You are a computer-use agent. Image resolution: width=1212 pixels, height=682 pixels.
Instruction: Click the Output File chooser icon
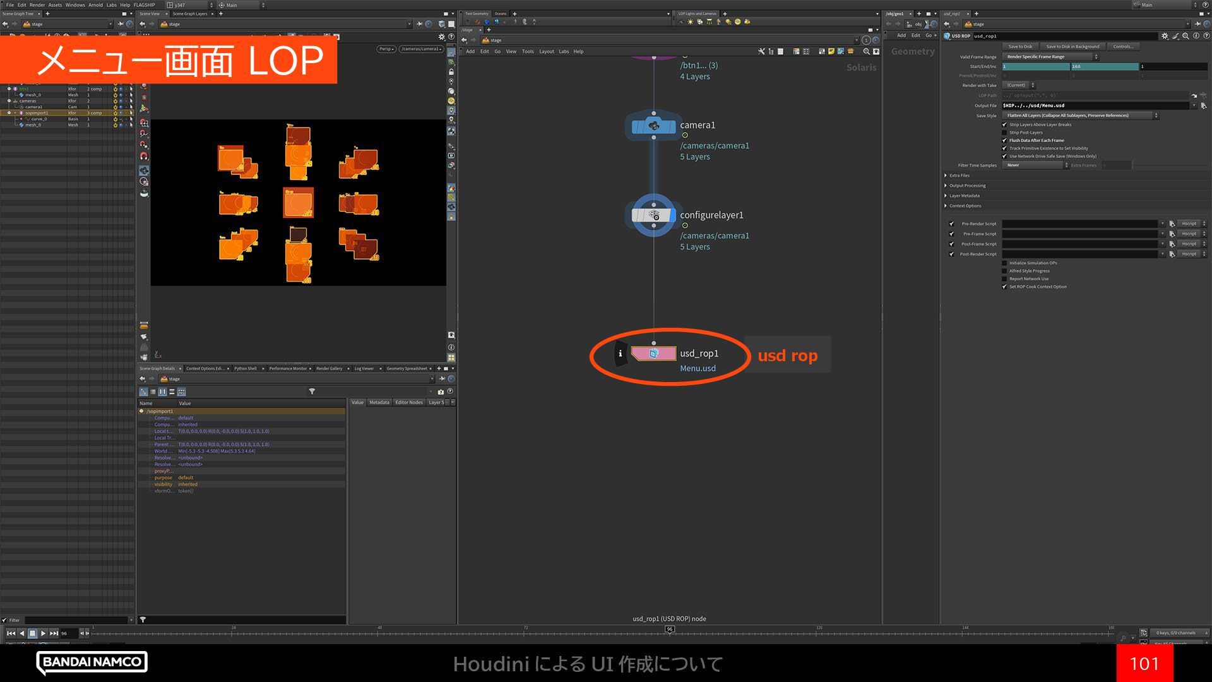[x=1203, y=106]
